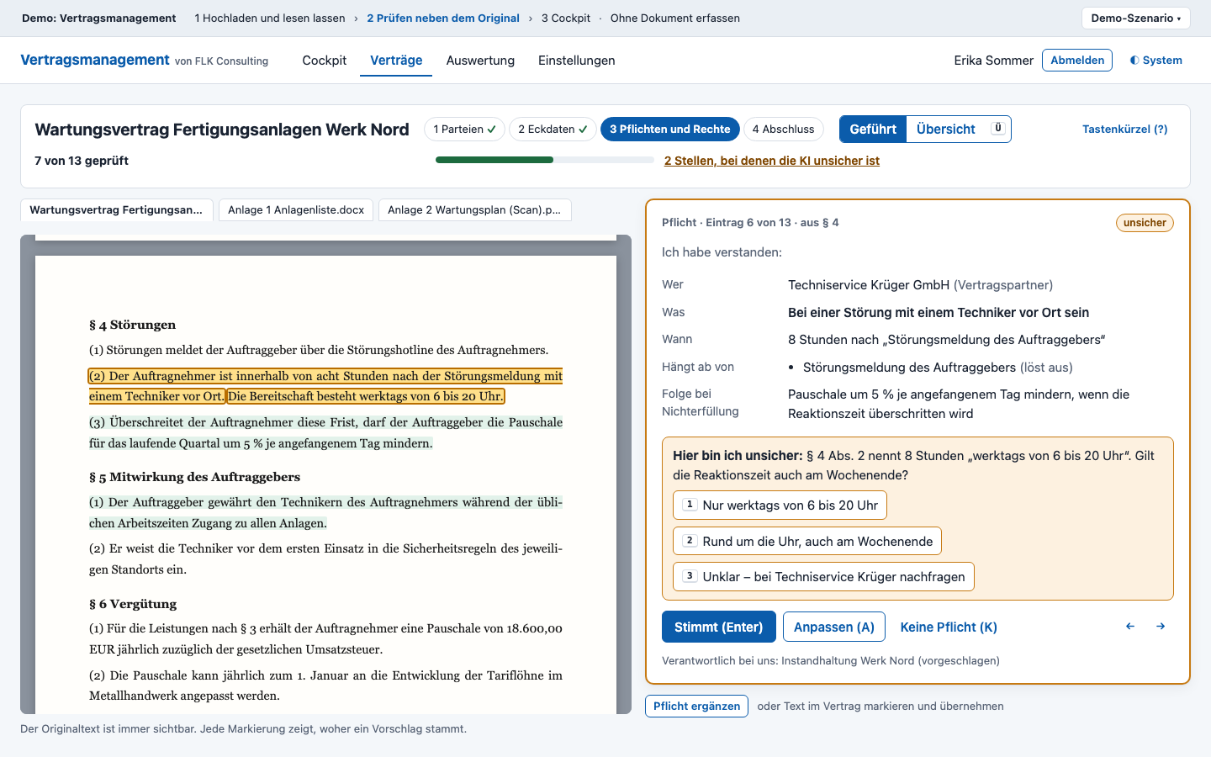The image size is (1211, 757).
Task: Open the 2 Stellen KI unsicher link
Action: (772, 161)
